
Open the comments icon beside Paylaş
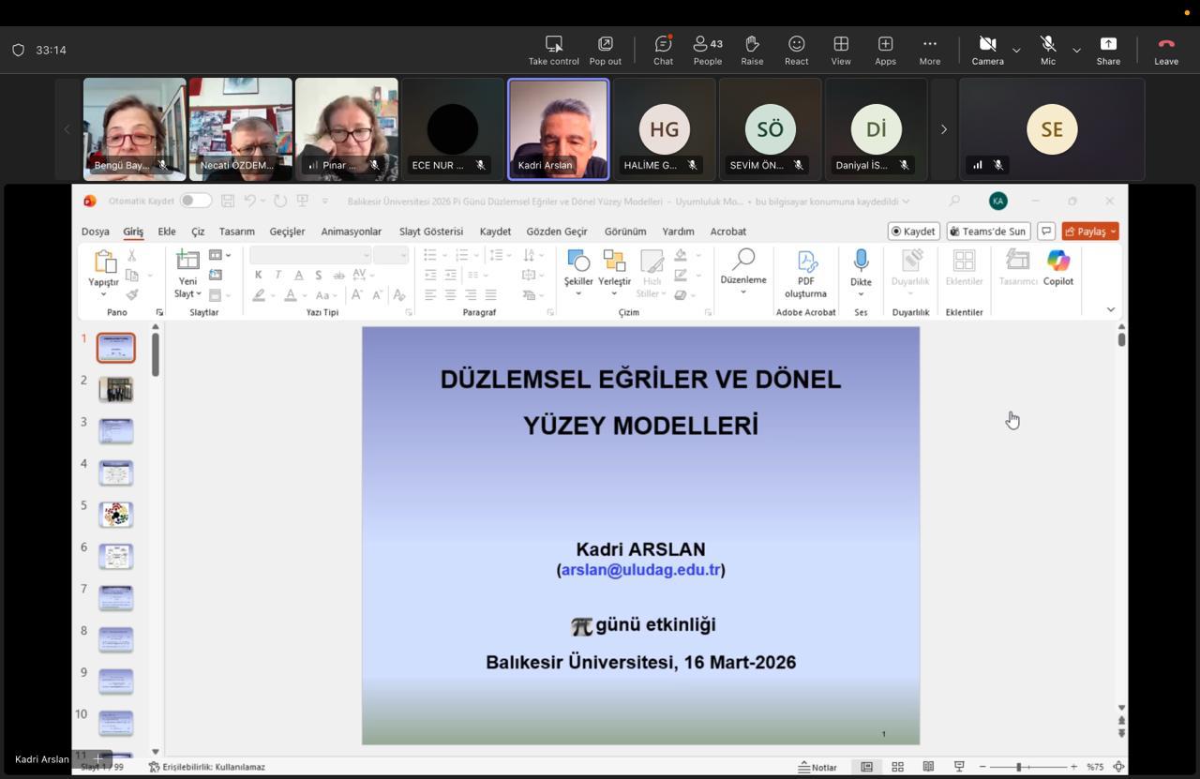(x=1045, y=232)
